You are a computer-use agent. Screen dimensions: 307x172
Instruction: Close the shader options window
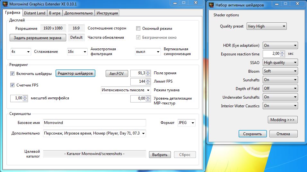298,4
